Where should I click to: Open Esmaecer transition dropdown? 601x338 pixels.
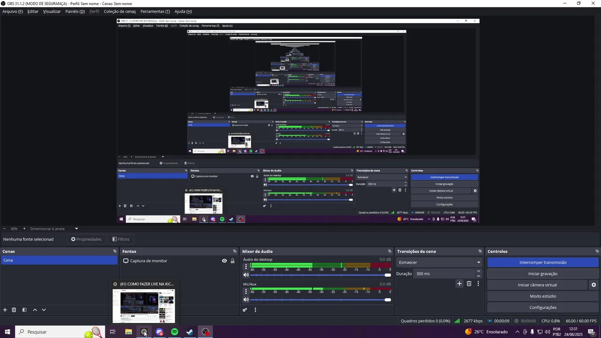pos(439,262)
